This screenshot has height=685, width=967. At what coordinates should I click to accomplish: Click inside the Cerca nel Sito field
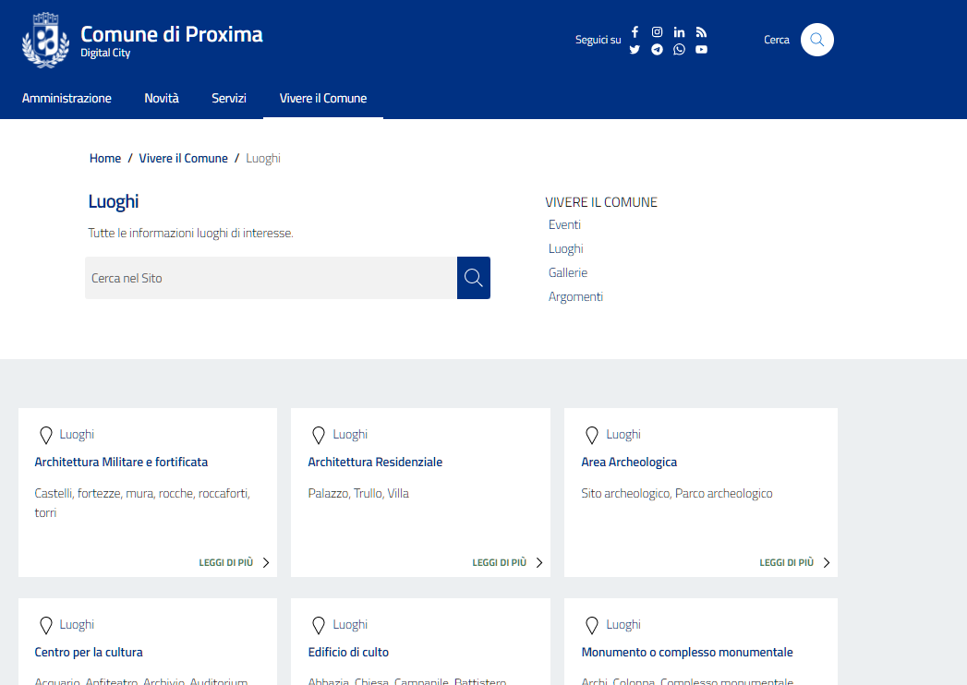271,278
